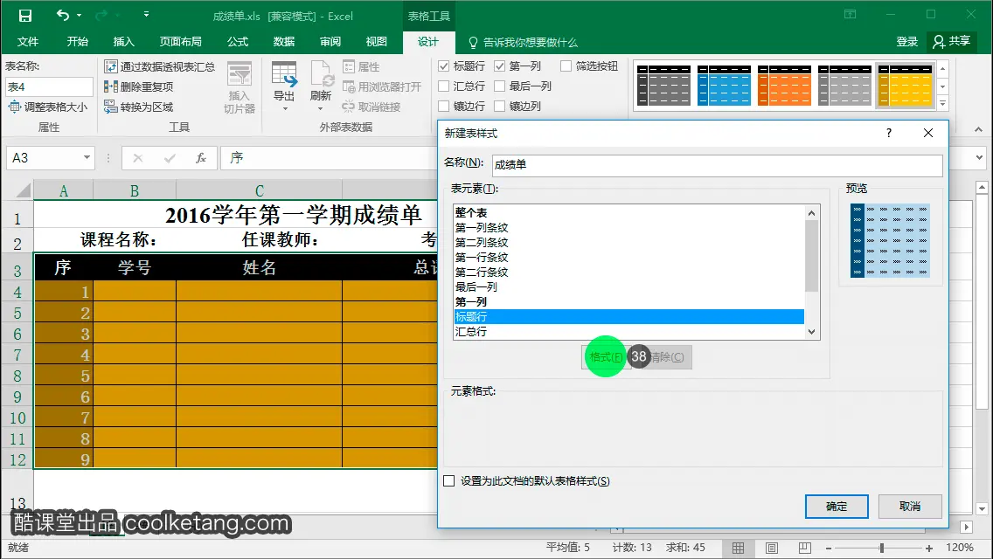Screen dimensions: 993x559
Task: Click the Insert Function fx icon
Action: (x=201, y=158)
